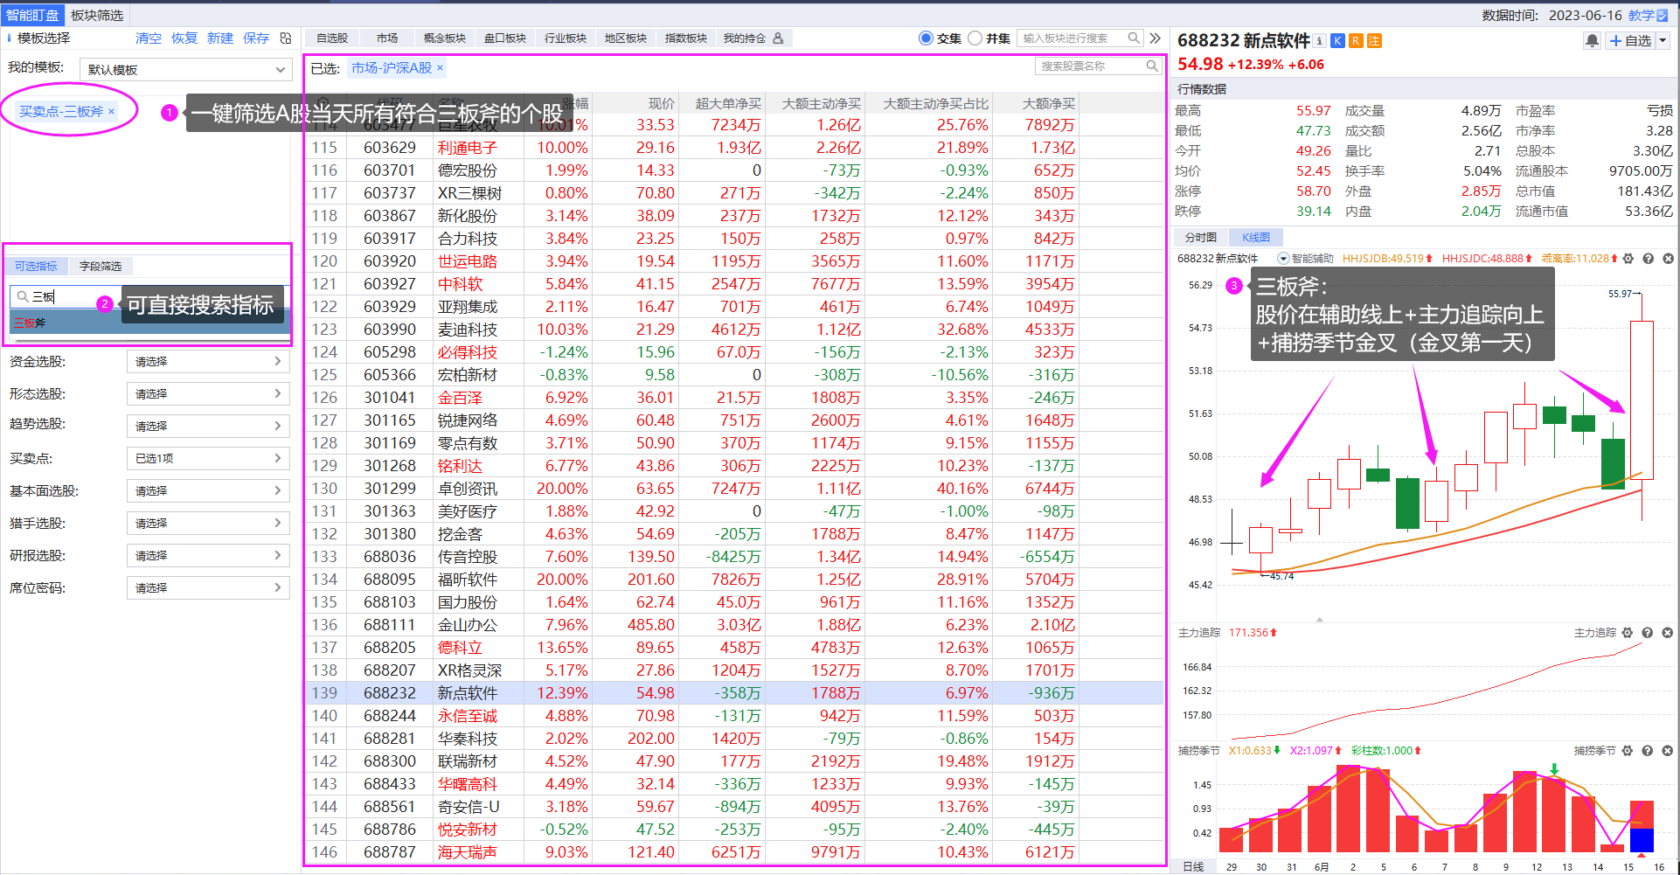
Task: Click the copy template icon beside 保存
Action: 286,38
